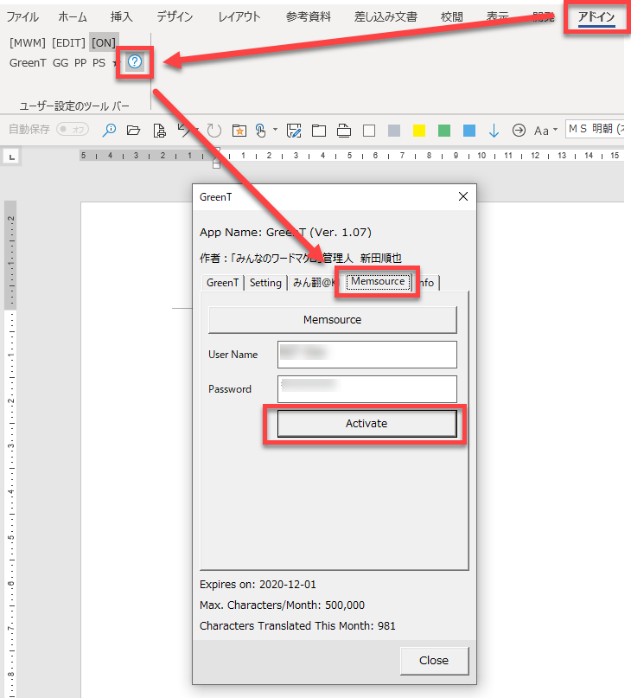The height and width of the screenshot is (698, 631).
Task: Open the Aa change case dropdown
Action: 545,131
